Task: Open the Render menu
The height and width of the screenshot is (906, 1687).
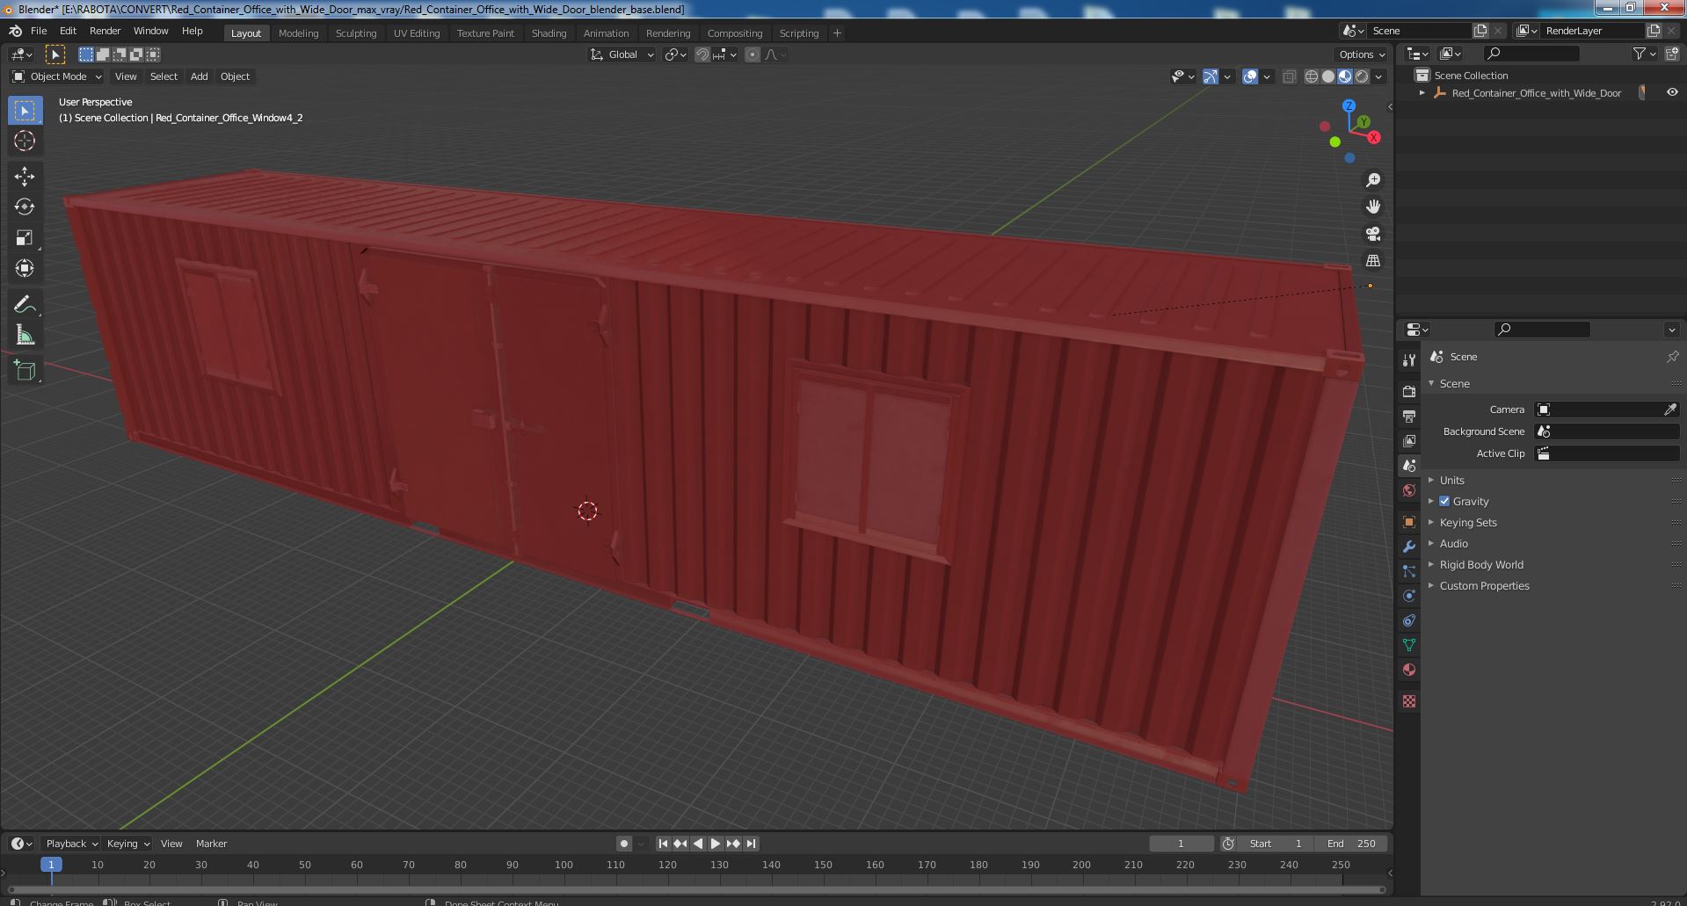Action: (x=105, y=31)
